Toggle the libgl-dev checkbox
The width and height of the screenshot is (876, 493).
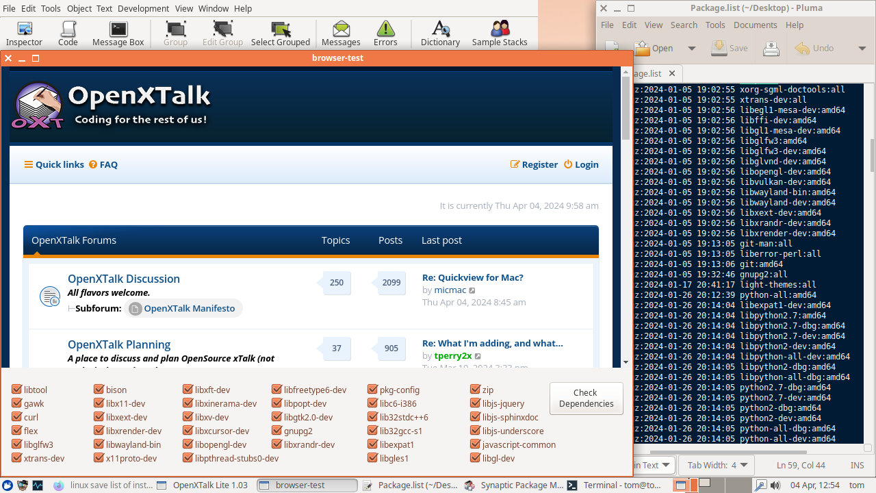click(475, 458)
